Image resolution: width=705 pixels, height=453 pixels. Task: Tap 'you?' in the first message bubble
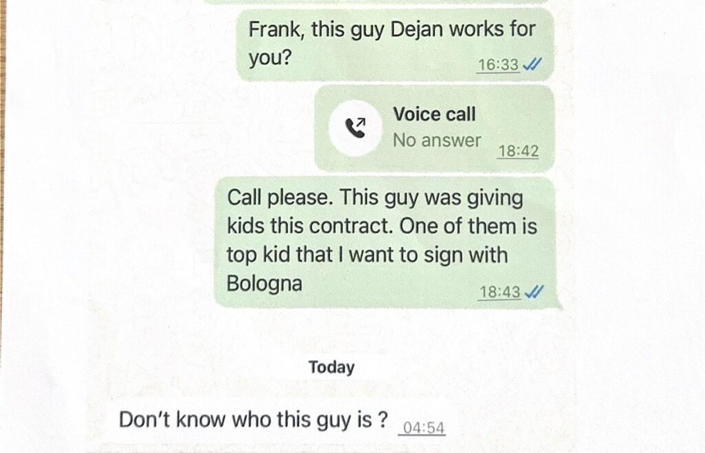[270, 59]
